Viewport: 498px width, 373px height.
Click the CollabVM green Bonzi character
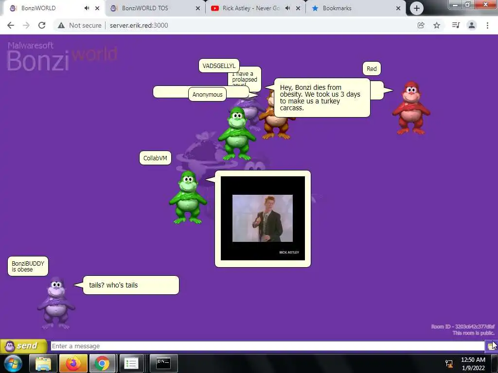(188, 197)
